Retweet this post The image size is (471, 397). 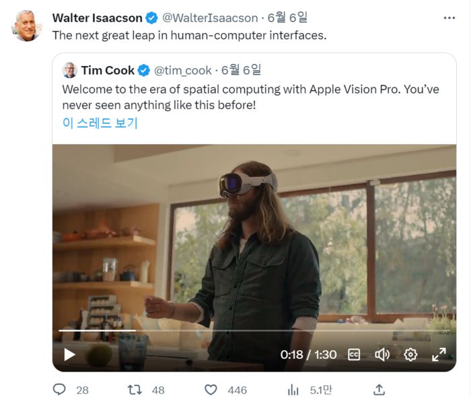click(136, 390)
